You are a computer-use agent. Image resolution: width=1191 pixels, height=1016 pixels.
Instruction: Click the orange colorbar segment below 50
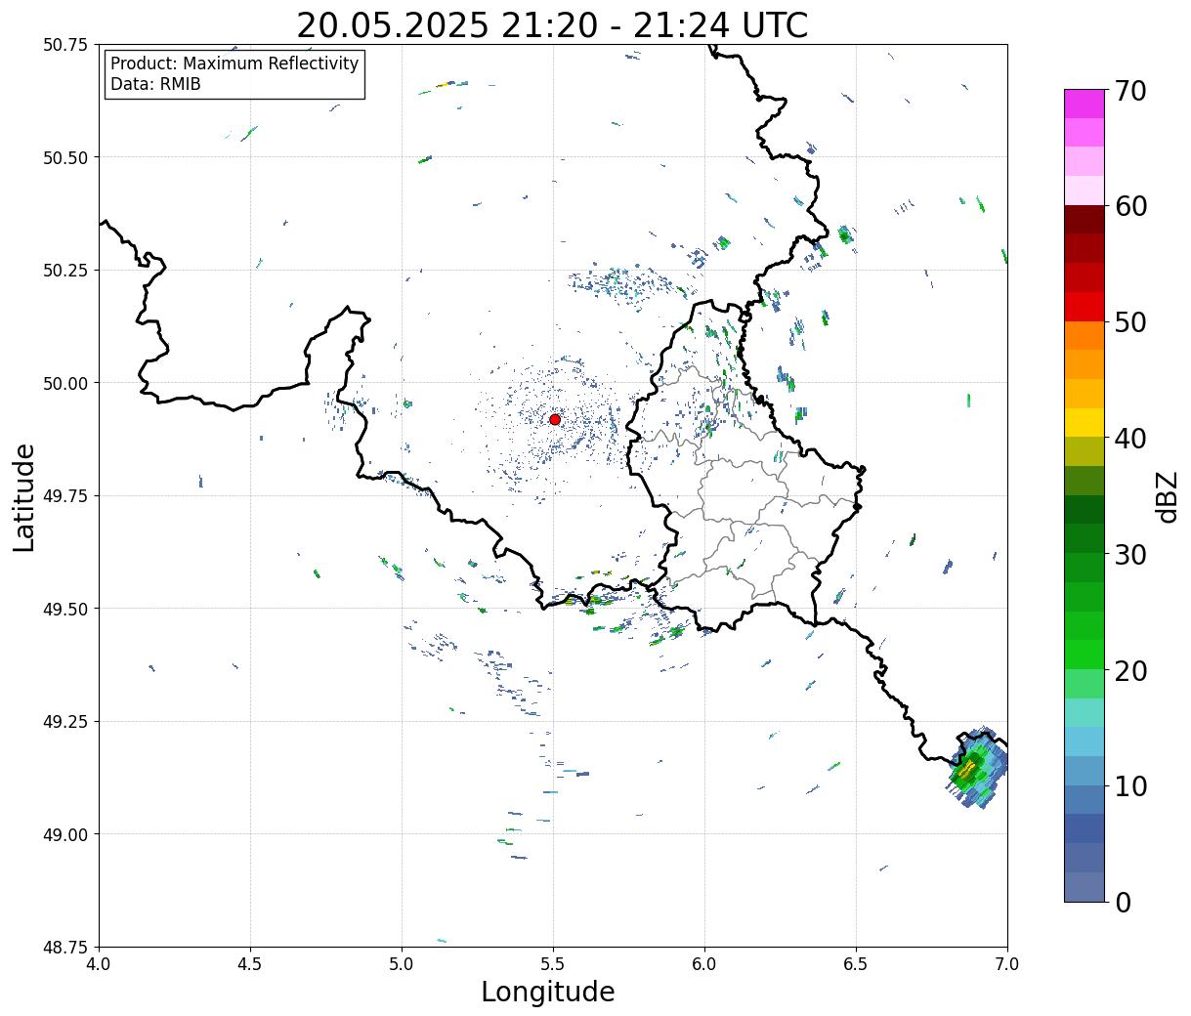tap(1085, 336)
